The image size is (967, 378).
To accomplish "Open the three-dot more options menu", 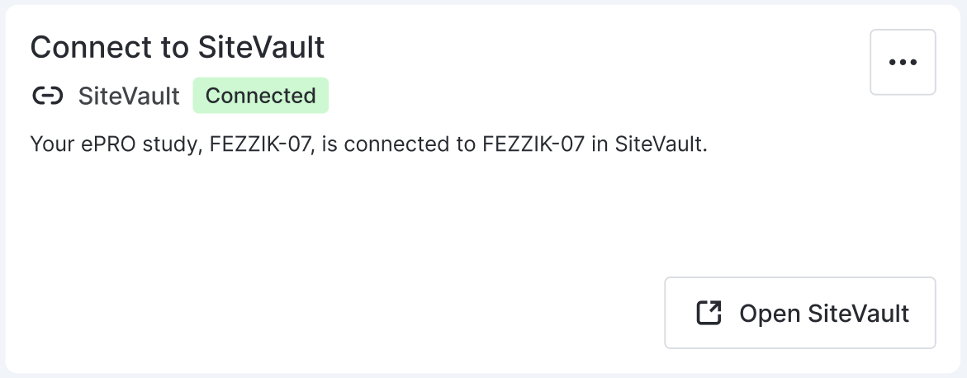I will pyautogui.click(x=903, y=63).
